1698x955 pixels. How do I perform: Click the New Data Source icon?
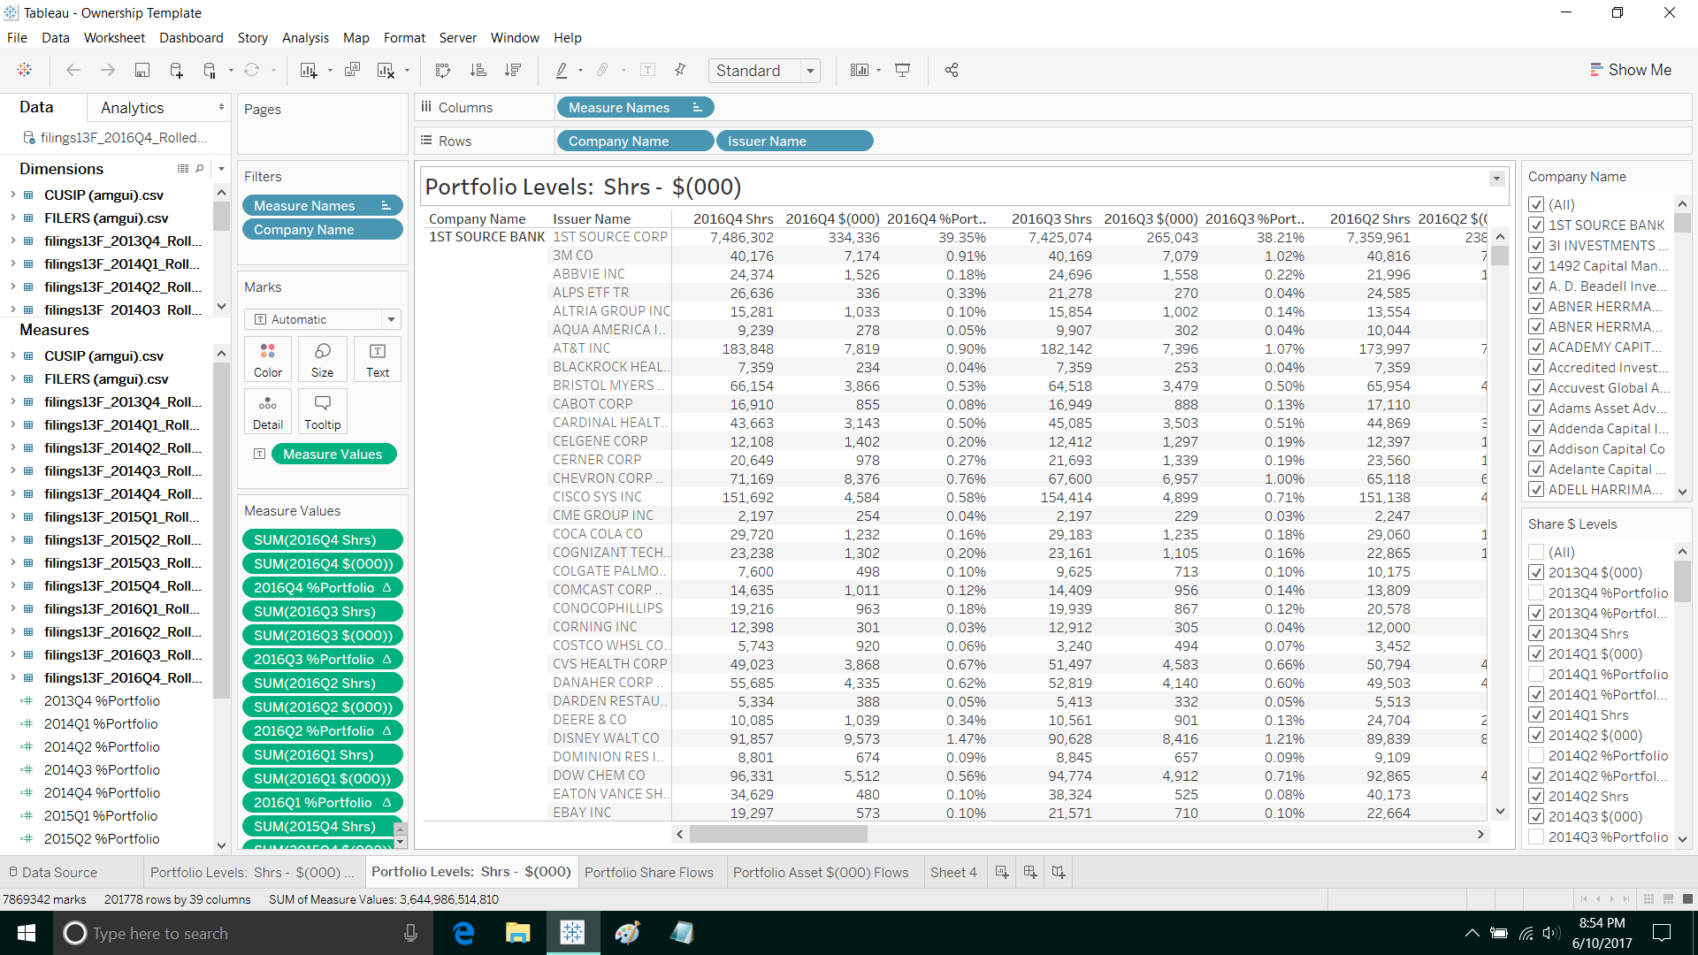click(176, 70)
